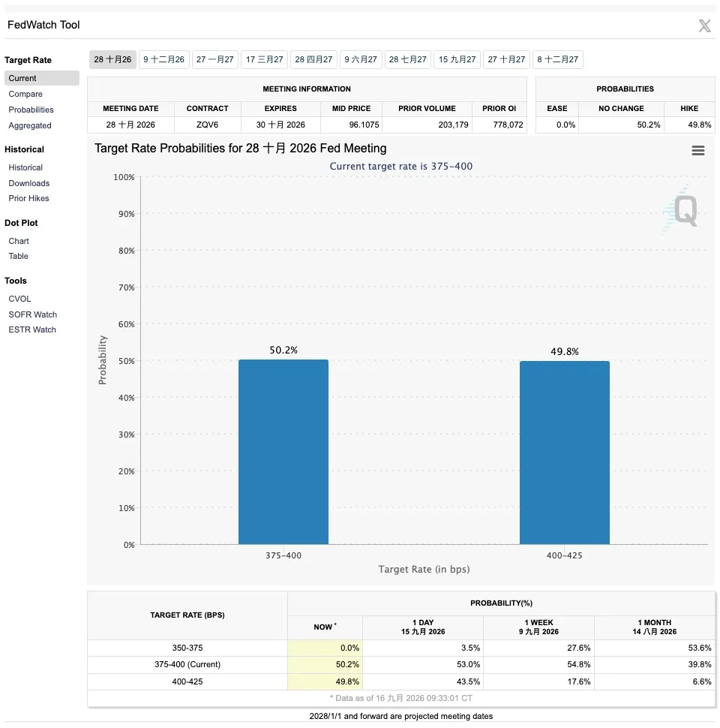
Task: Select the 27 十月27 meeting tab
Action: coord(506,59)
